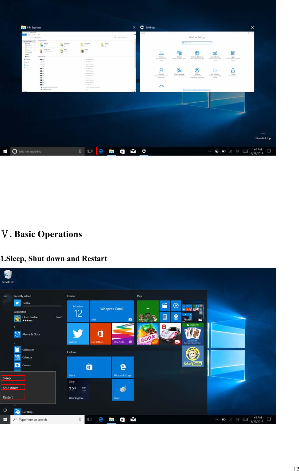Viewport: 299px width, 471px height.
Task: Click Activate Windows now link in Settings
Action: (x=197, y=90)
